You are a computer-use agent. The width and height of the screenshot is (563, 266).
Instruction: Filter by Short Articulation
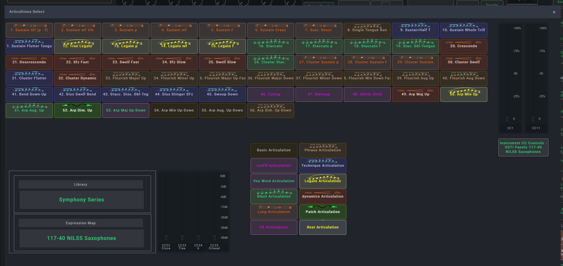274,197
